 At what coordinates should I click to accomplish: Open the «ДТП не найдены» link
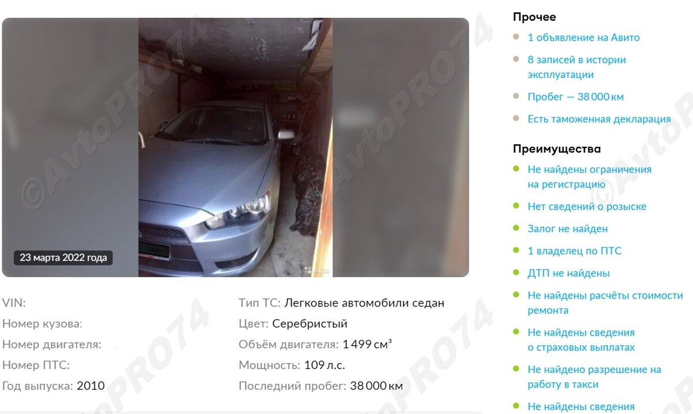point(568,273)
